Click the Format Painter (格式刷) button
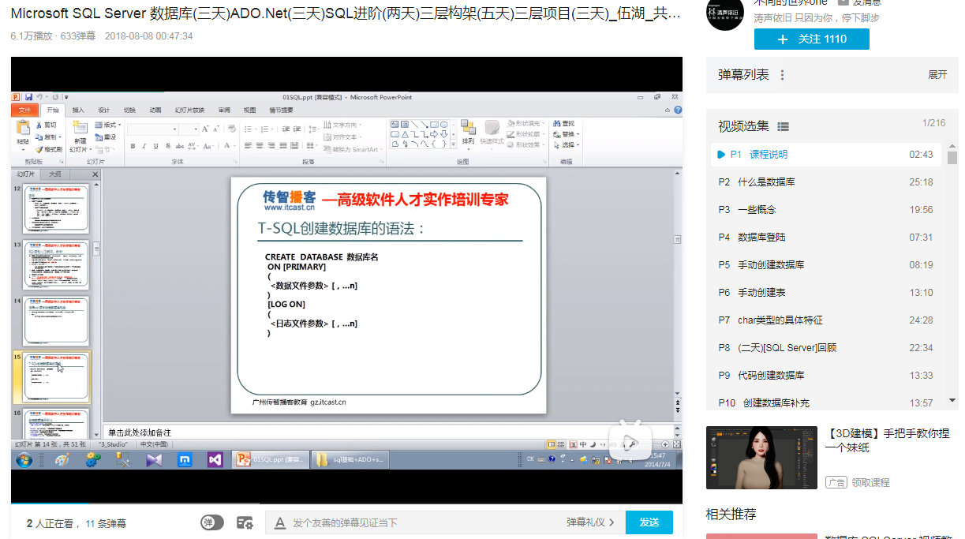This screenshot has width=965, height=539. pos(48,149)
